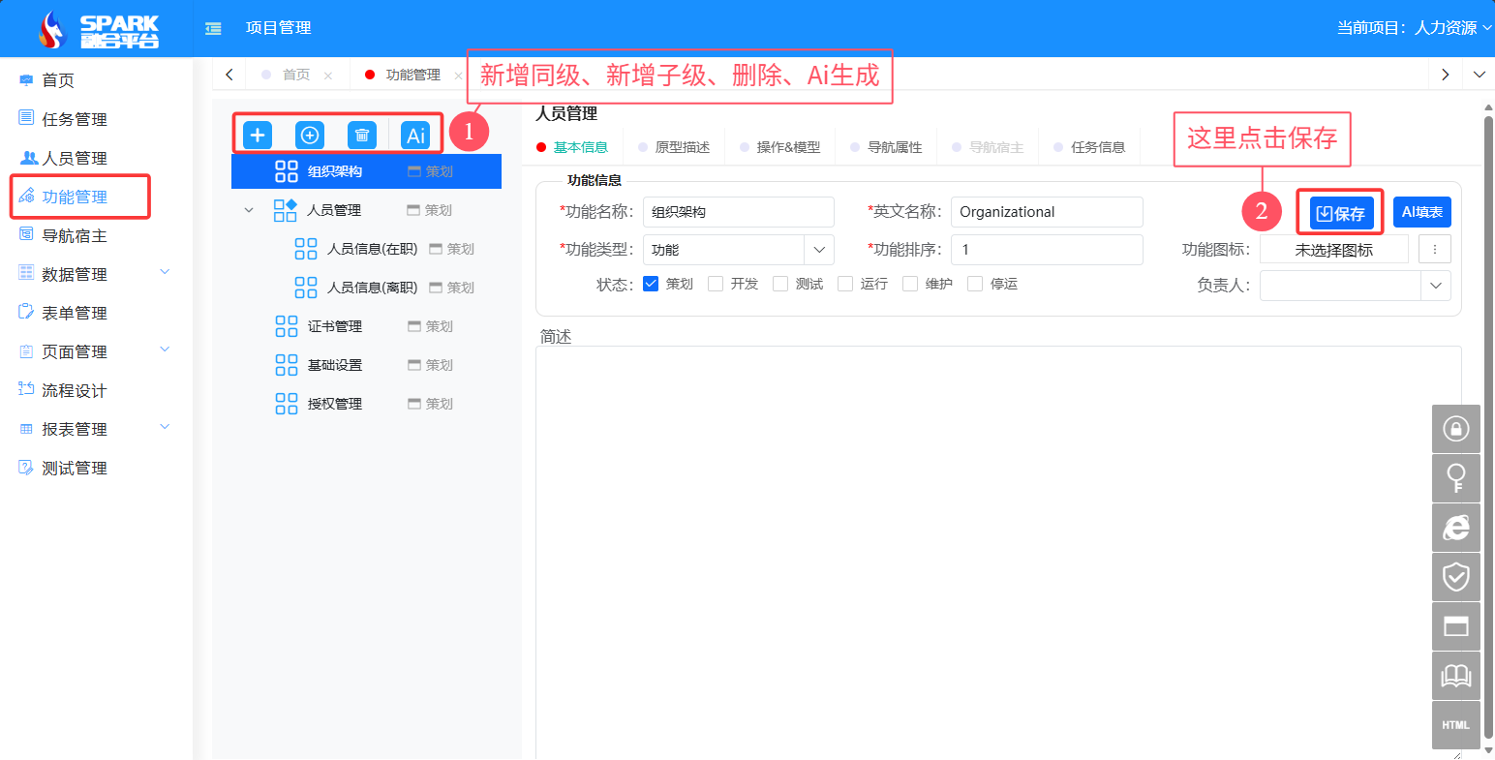This screenshot has width=1495, height=760.
Task: Check the 运行 status checkbox
Action: point(845,284)
